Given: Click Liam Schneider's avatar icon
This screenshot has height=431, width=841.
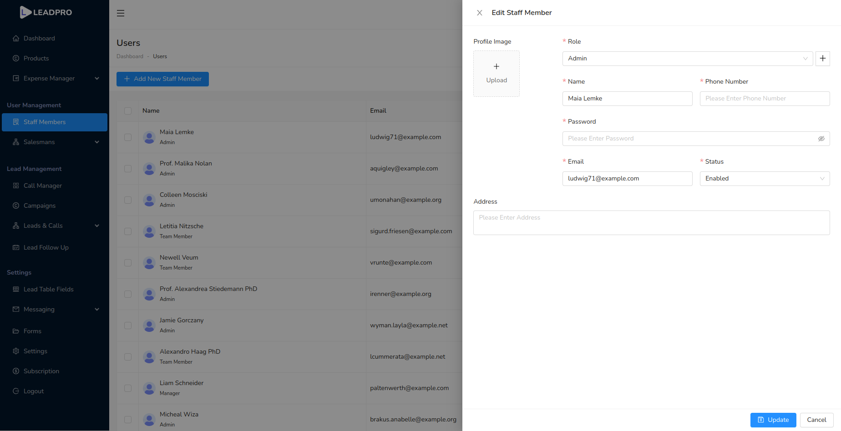Looking at the screenshot, I should point(149,388).
